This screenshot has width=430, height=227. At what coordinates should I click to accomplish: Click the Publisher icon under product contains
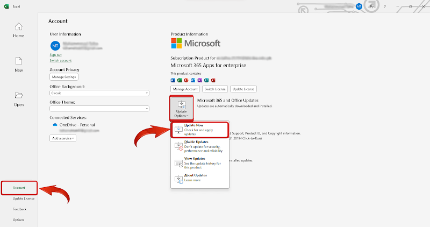[x=206, y=80]
